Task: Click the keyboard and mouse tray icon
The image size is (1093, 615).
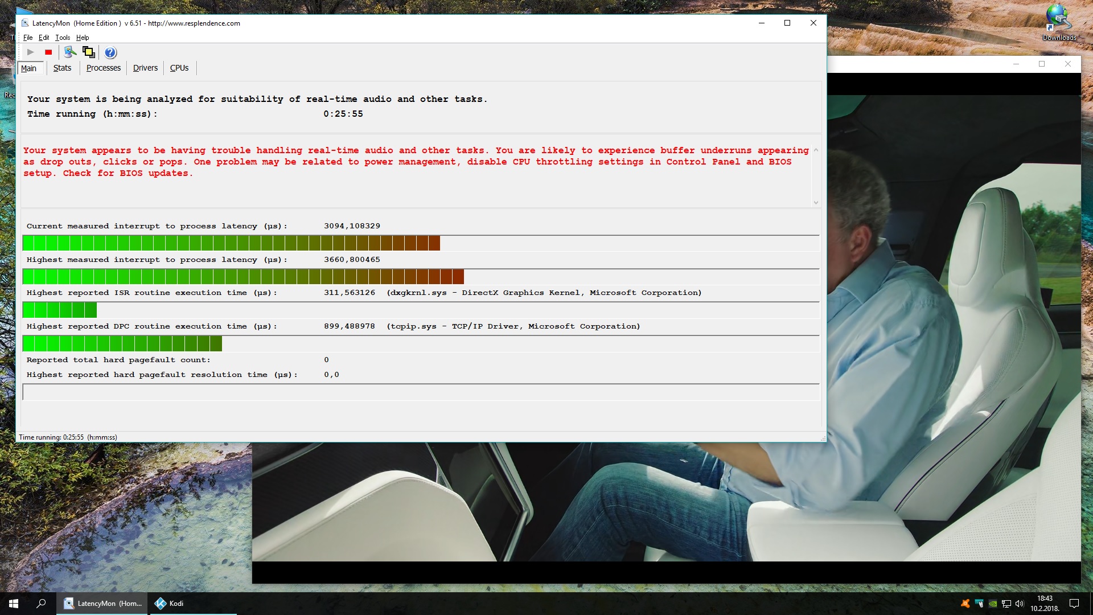Action: point(979,604)
